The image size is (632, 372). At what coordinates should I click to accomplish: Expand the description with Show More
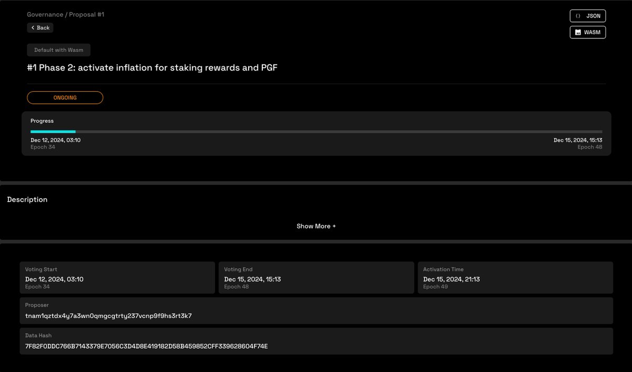tap(316, 226)
